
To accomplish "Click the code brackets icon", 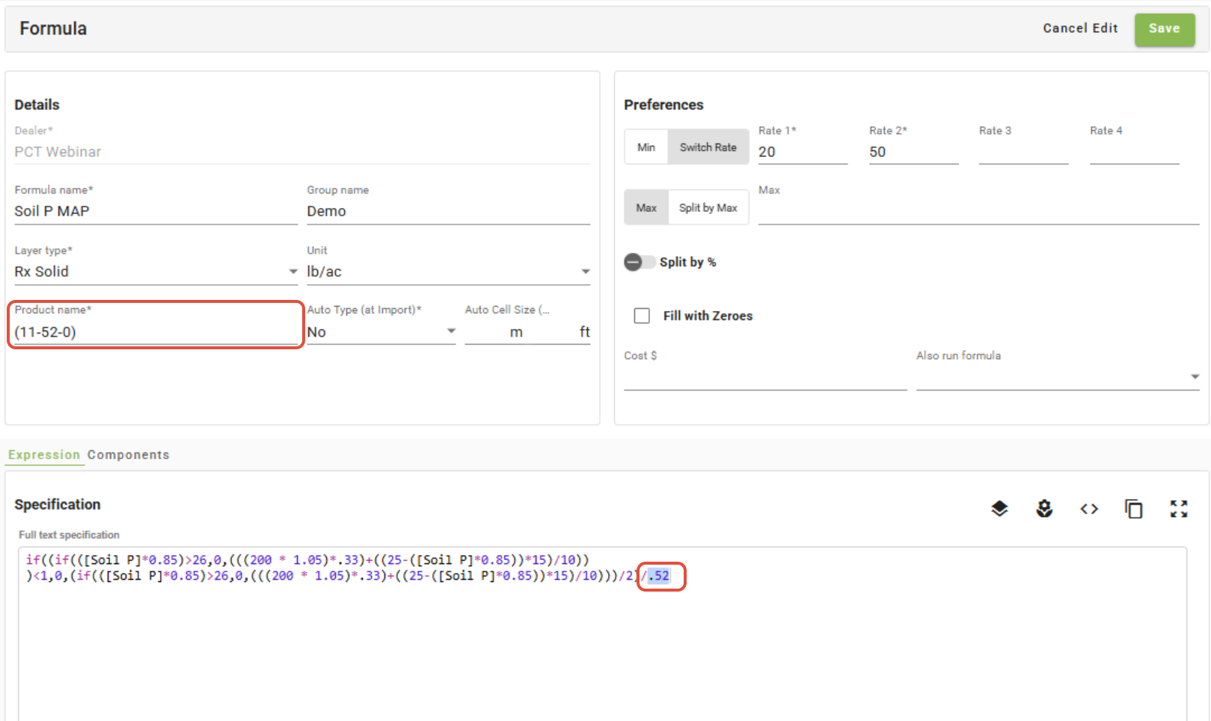I will click(x=1089, y=509).
